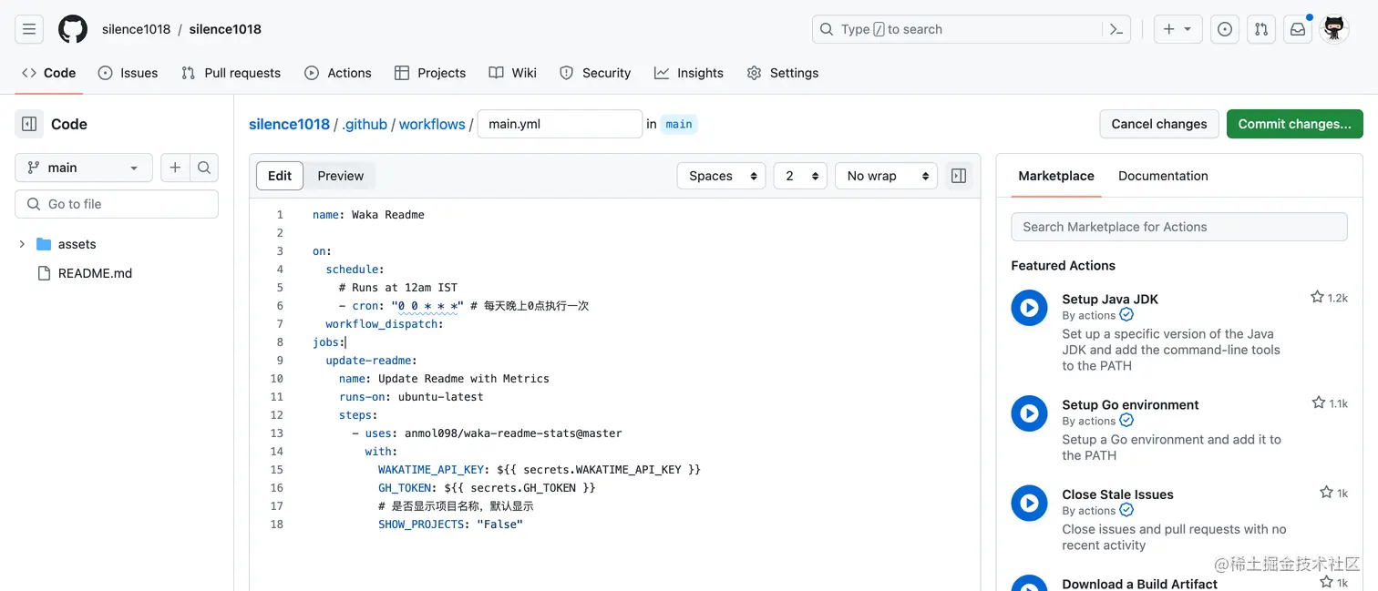The height and width of the screenshot is (591, 1378).
Task: Add a new file with plus icon
Action: [175, 168]
